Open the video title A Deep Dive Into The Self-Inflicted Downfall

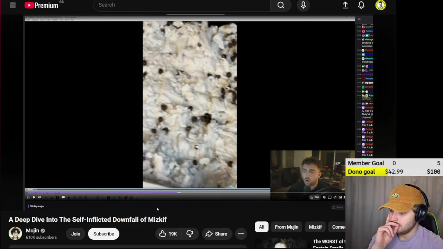88,220
